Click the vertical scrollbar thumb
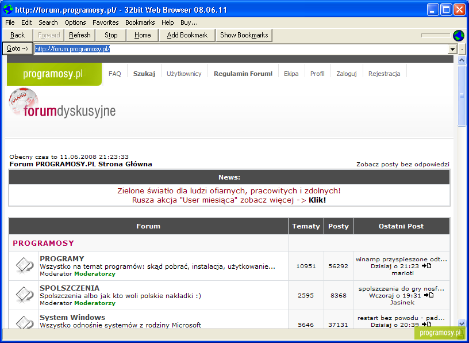Image resolution: width=469 pixels, height=343 pixels. [x=462, y=96]
